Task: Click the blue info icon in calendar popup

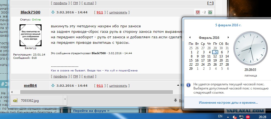Action: (x=189, y=85)
